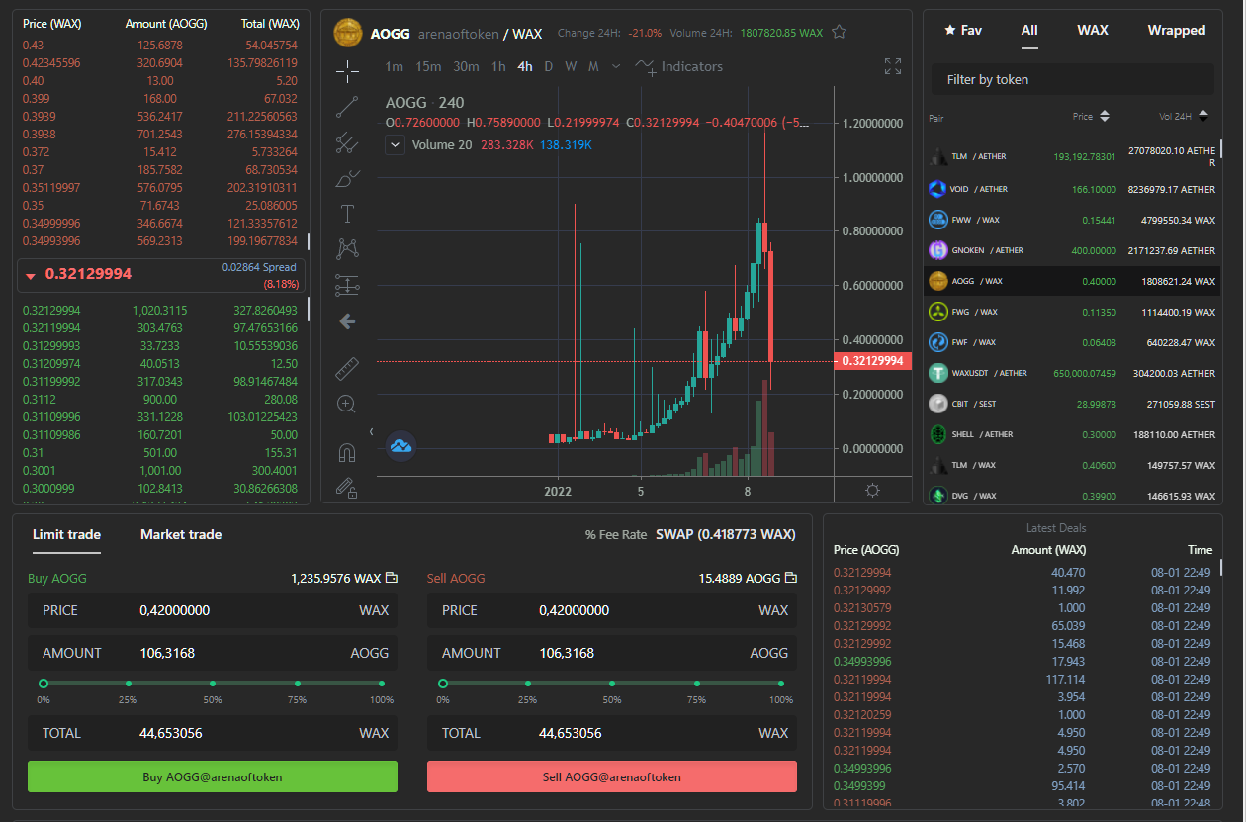Click bid order at price 0.3112
The image size is (1246, 822).
click(160, 399)
